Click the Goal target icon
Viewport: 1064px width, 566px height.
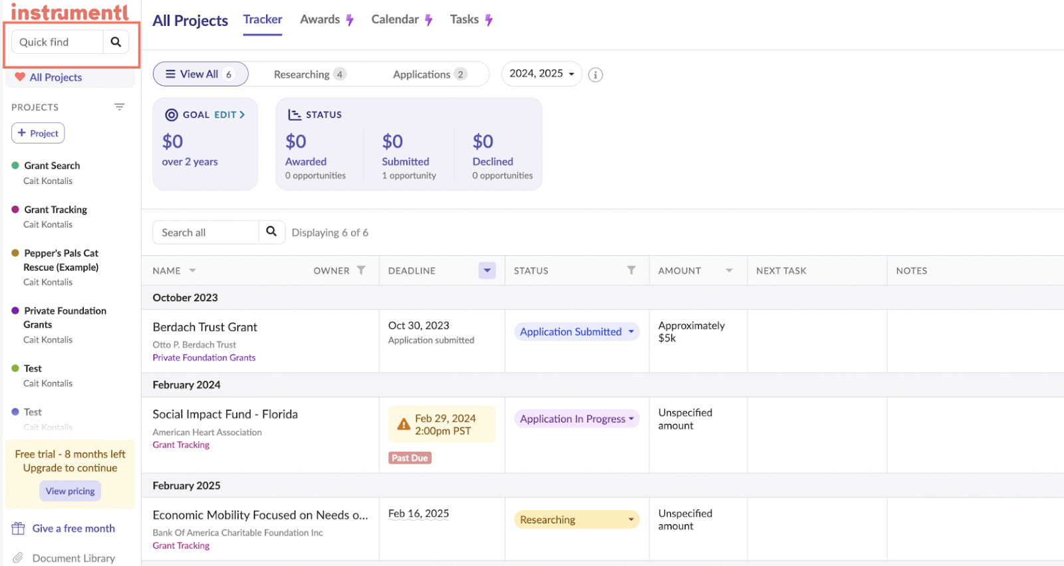[x=172, y=115]
